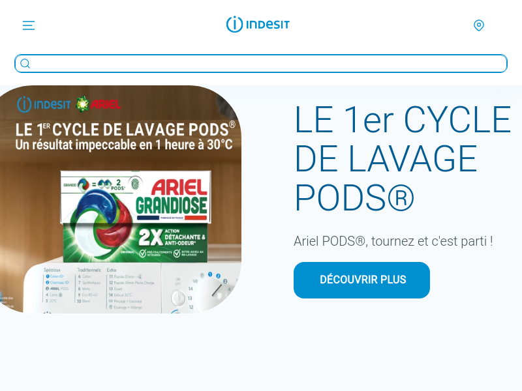Click the Ariel logo in the banner
522x391 pixels.
99,104
